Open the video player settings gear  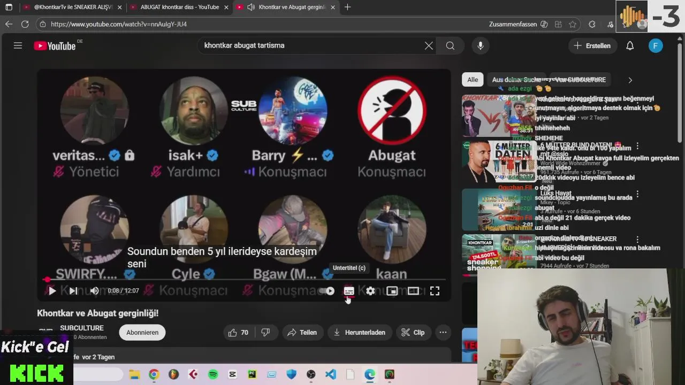[x=370, y=291]
